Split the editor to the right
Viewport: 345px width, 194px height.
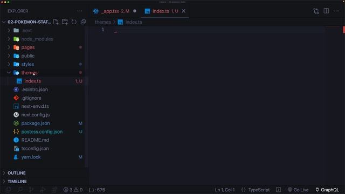coord(326,11)
